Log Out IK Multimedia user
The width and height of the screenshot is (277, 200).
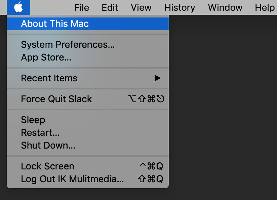(x=72, y=179)
